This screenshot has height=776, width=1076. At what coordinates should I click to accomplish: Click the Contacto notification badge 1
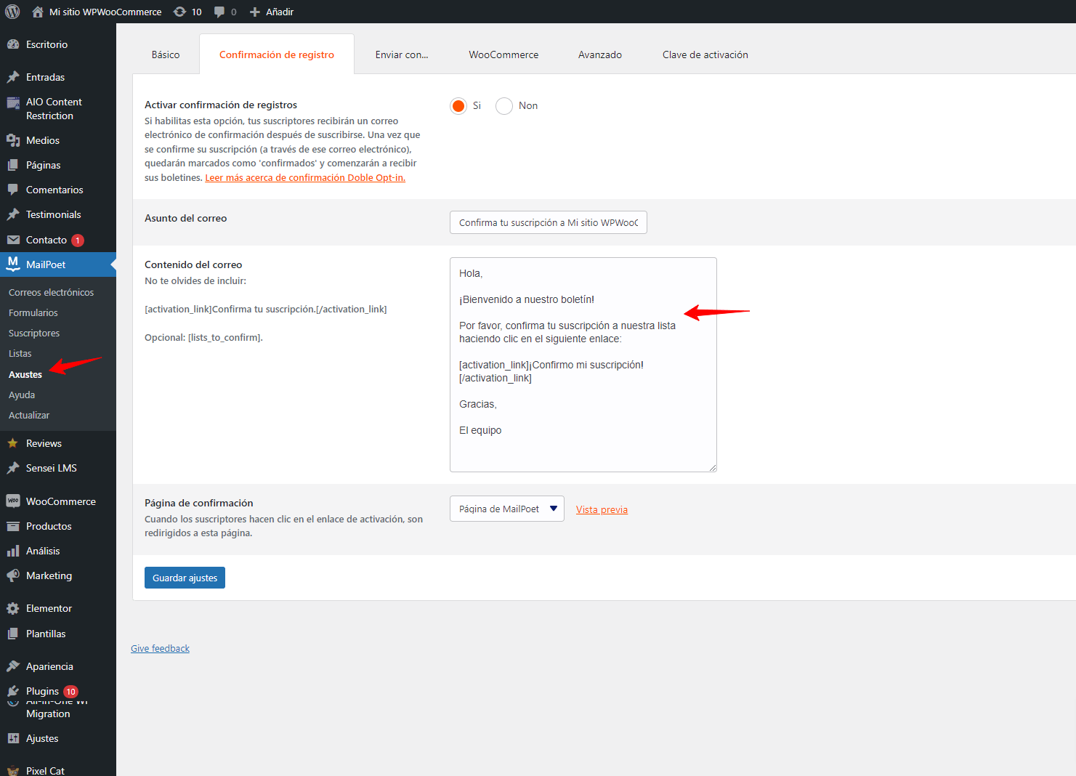pyautogui.click(x=78, y=241)
